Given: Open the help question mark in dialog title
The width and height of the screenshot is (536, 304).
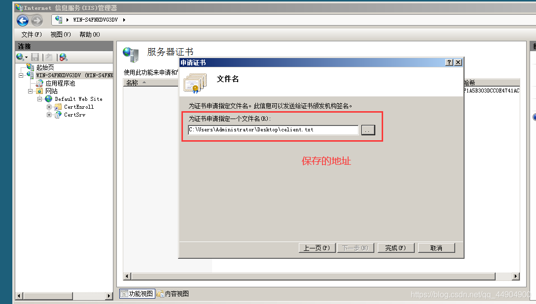Looking at the screenshot, I should pos(449,62).
